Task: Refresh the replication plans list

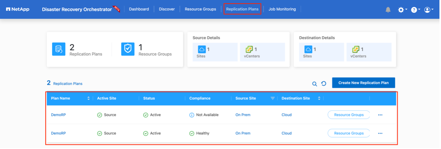Action: tap(324, 84)
